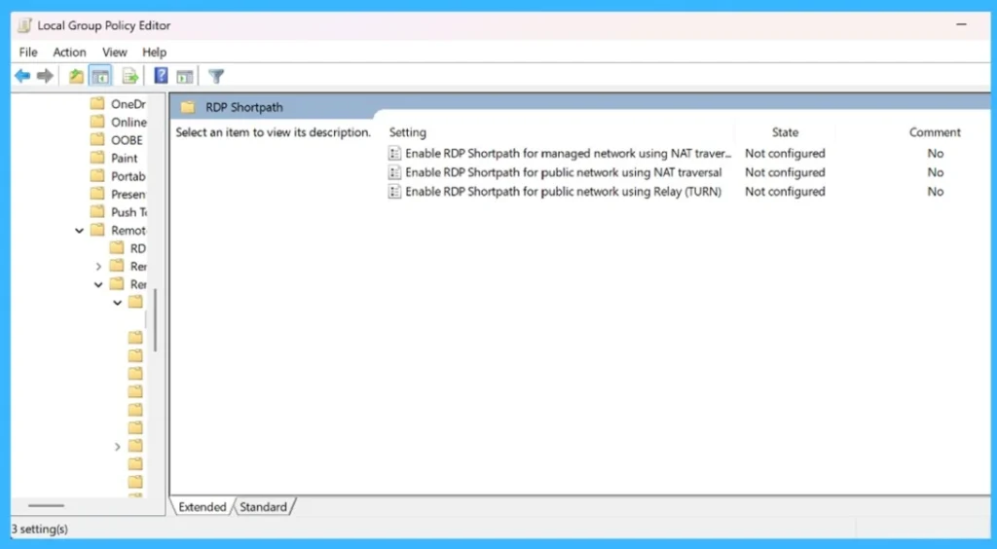Switch to the Extended tab
This screenshot has height=549, width=997.
(x=203, y=506)
